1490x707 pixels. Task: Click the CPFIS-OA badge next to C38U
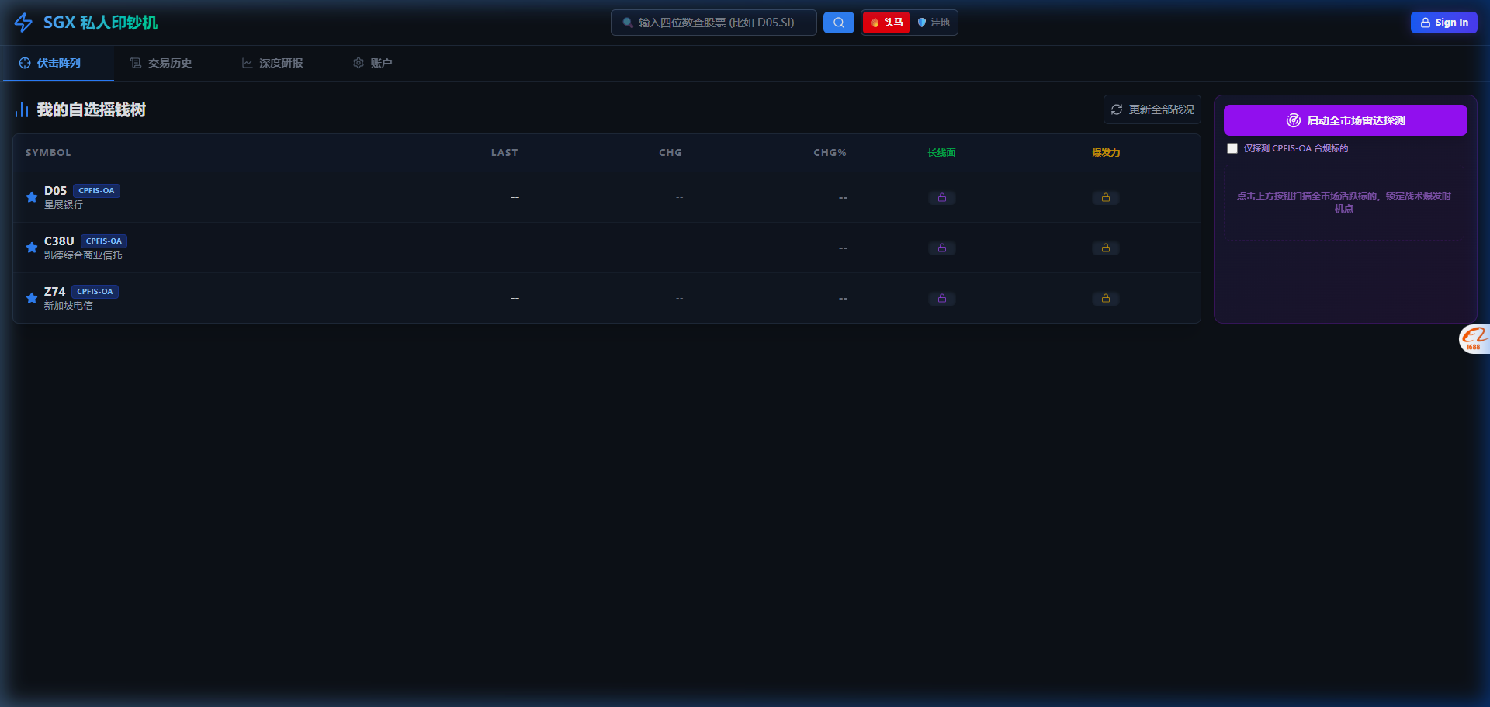tap(104, 241)
